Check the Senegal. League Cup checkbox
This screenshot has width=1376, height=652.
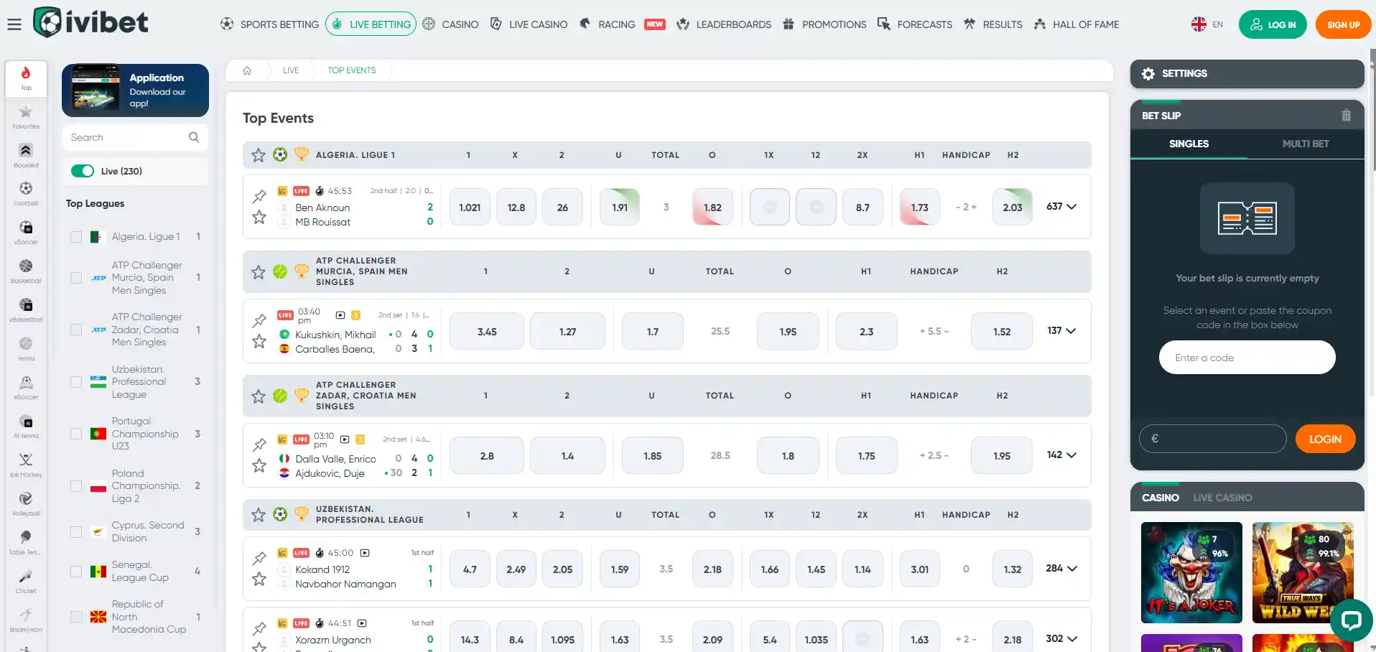click(x=76, y=572)
